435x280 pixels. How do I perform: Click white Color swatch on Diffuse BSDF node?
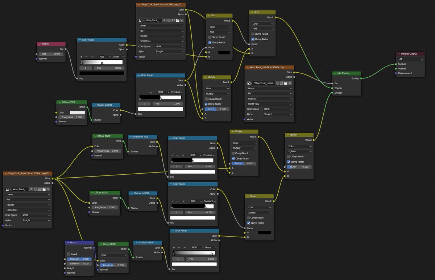click(77, 113)
